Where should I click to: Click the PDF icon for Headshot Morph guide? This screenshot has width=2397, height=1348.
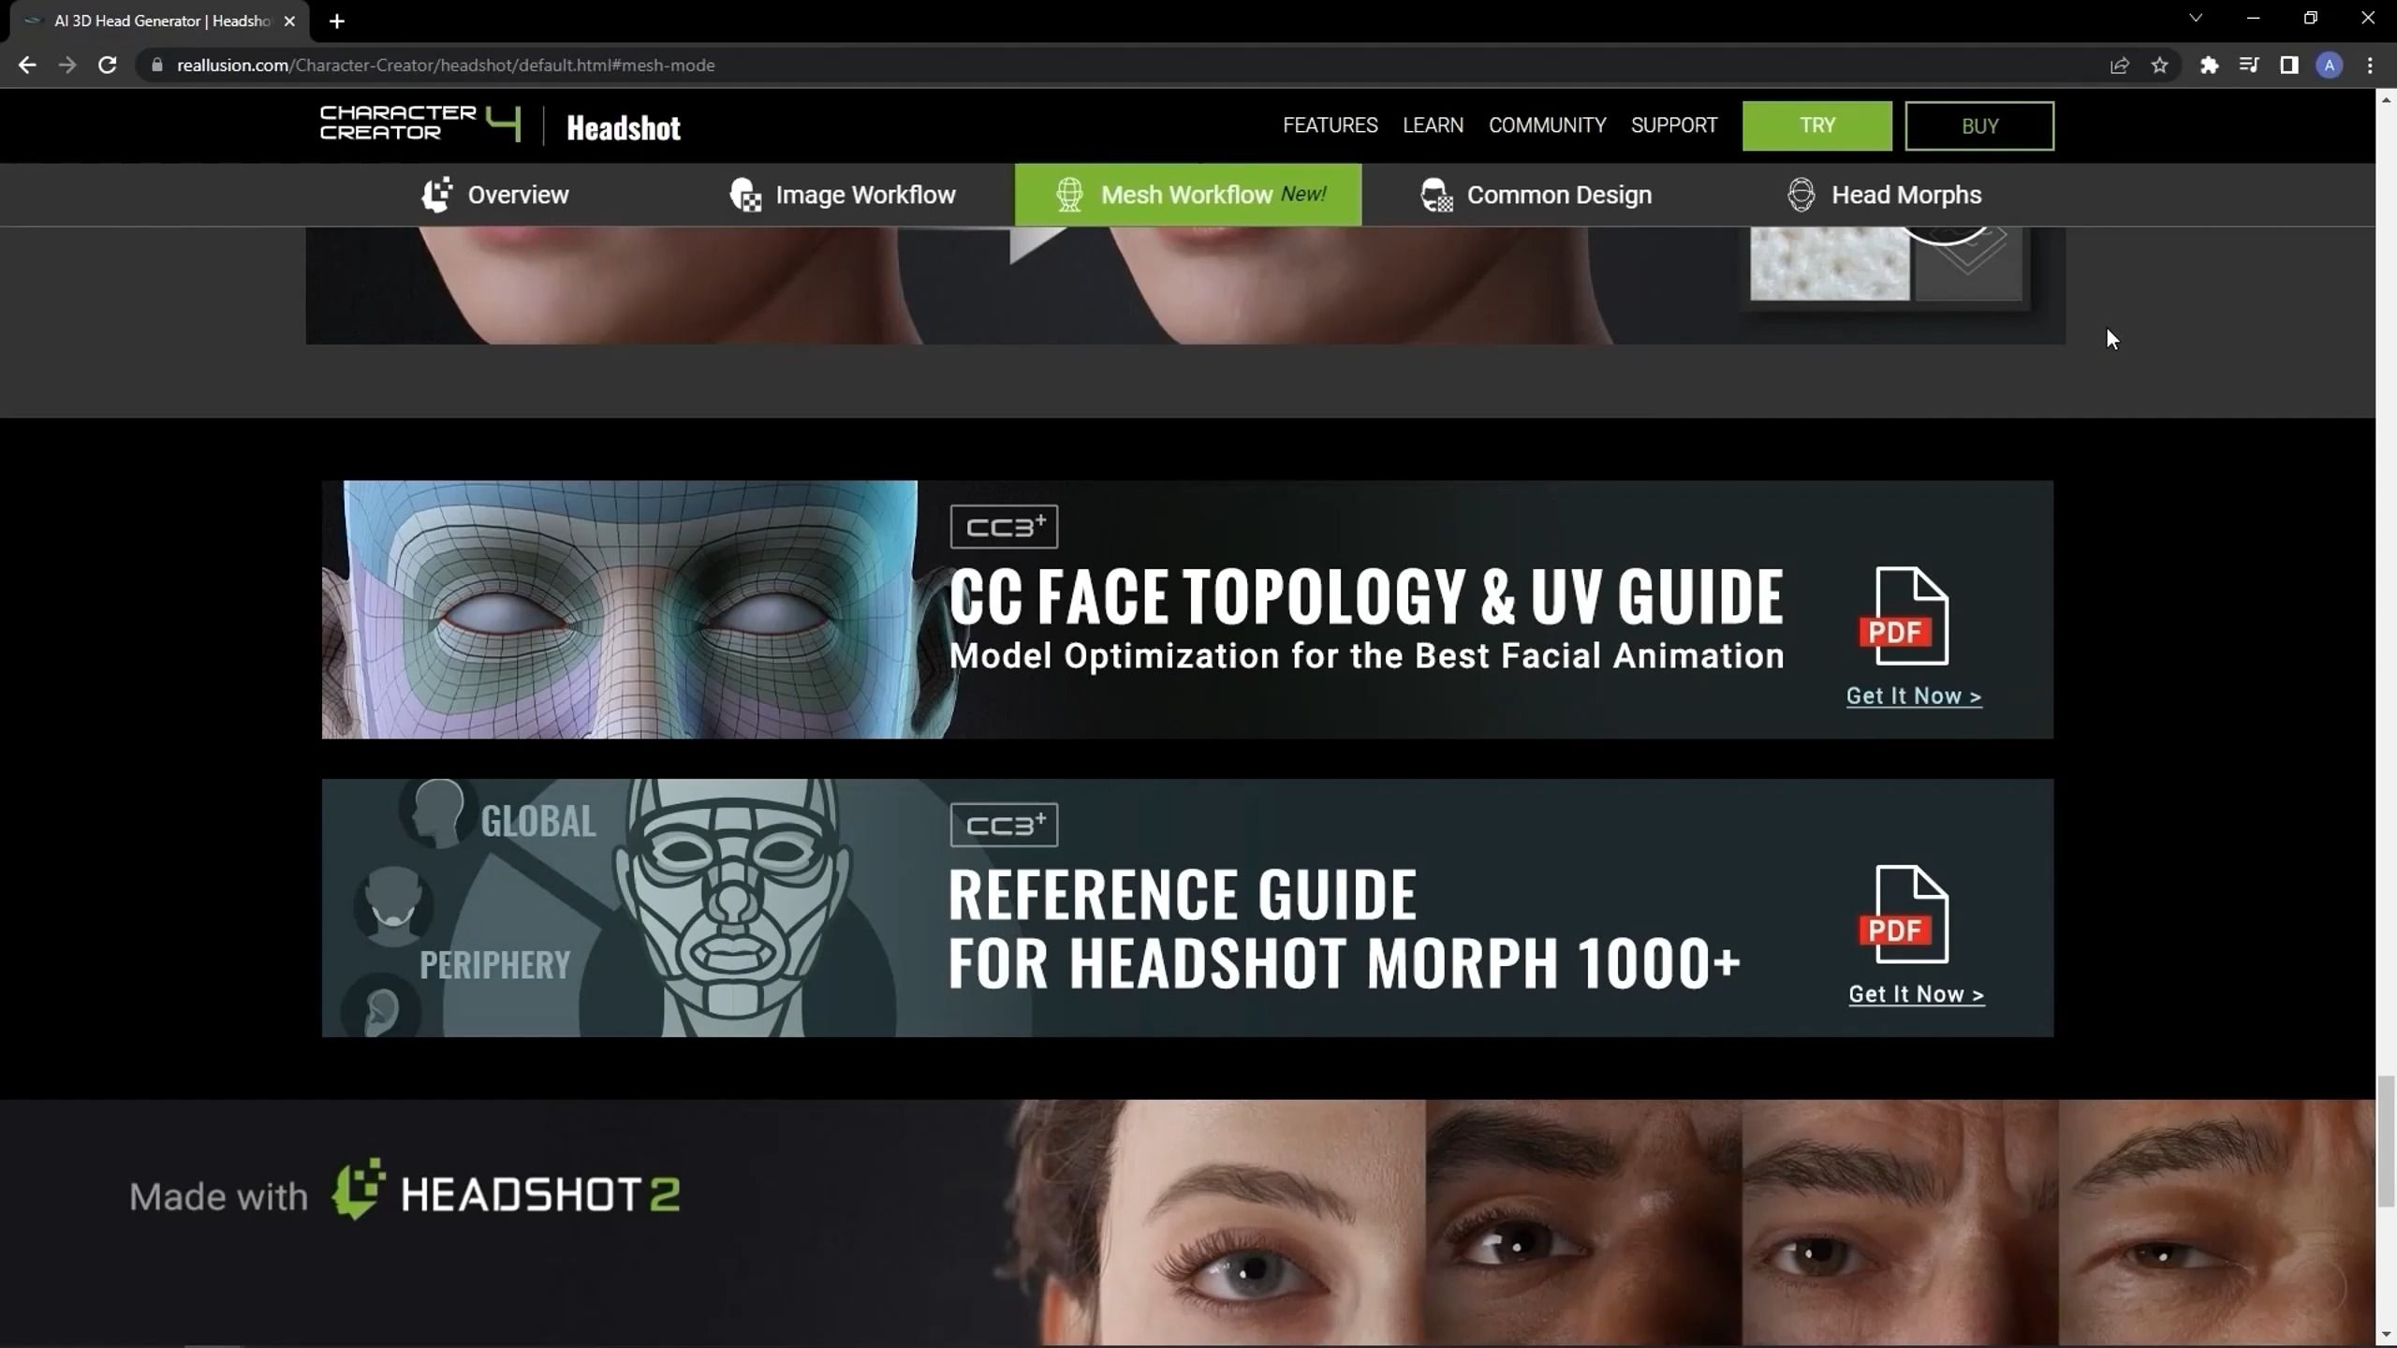point(1904,915)
